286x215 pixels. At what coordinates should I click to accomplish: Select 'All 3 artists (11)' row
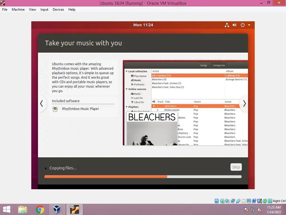click(188, 76)
